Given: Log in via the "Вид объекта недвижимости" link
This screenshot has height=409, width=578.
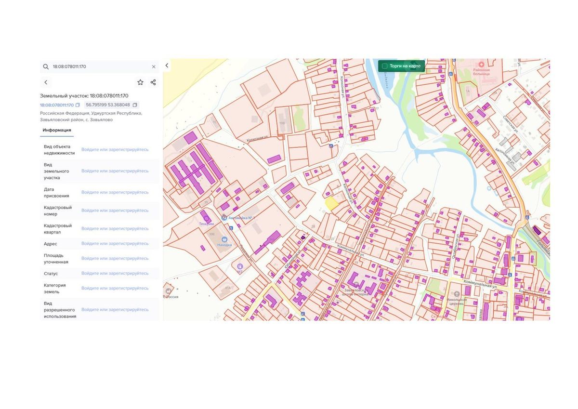Looking at the screenshot, I should point(115,150).
